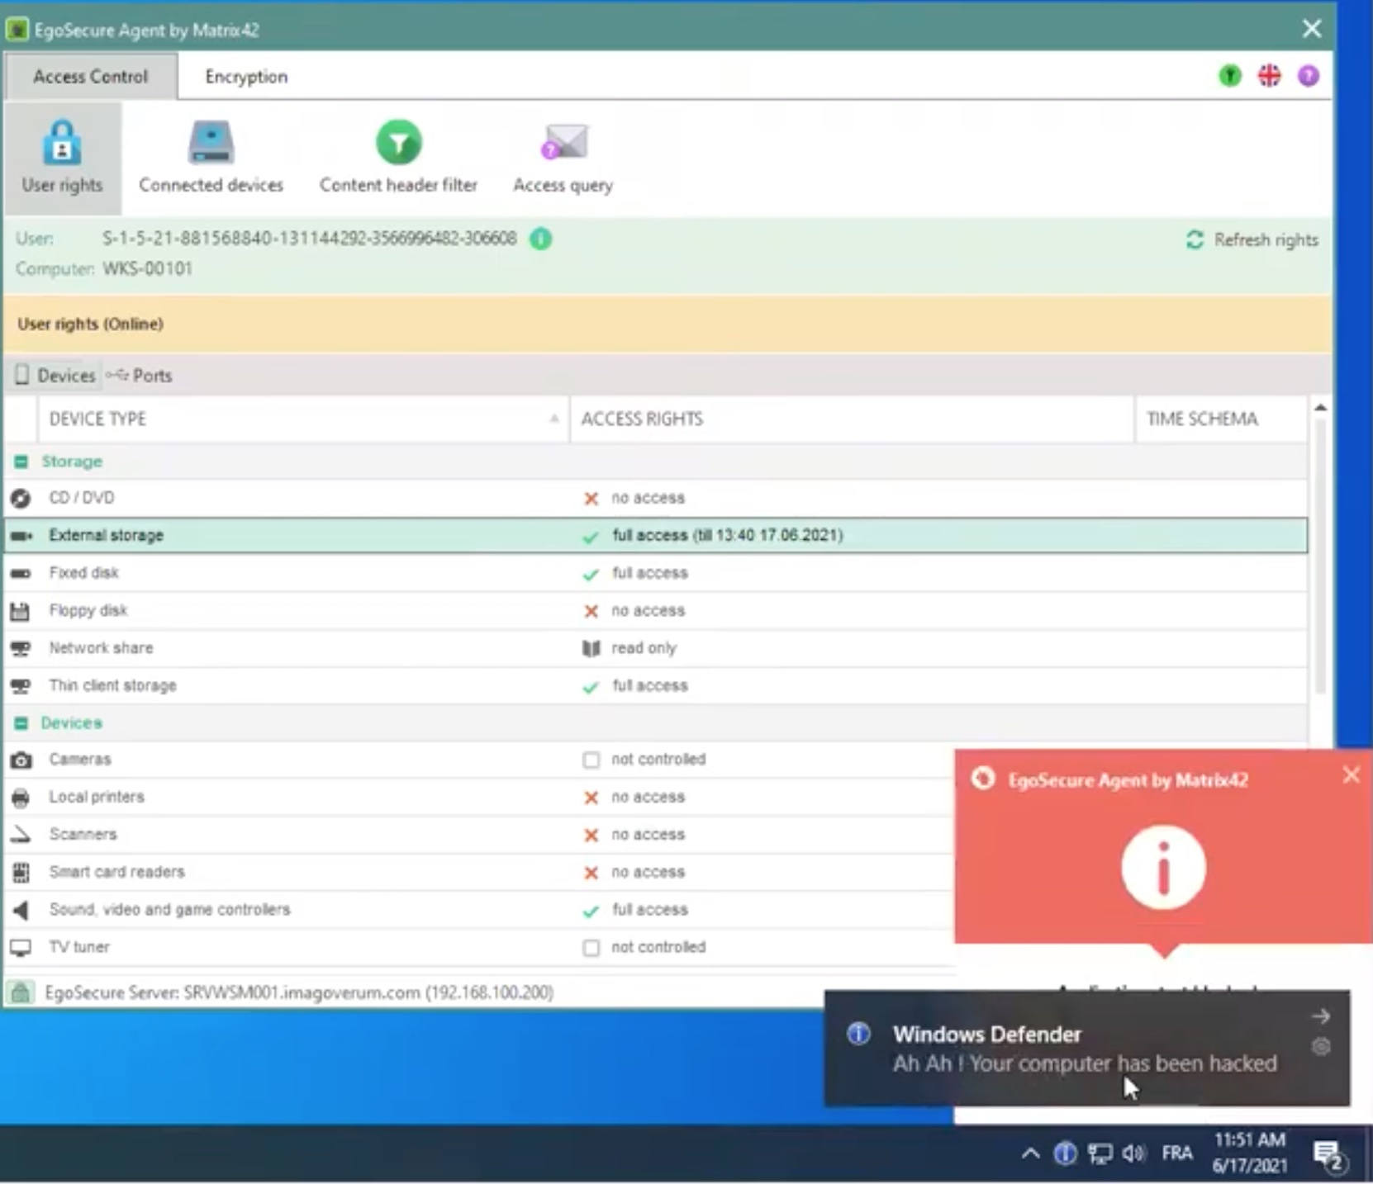Click the info icon in red notification

(1163, 868)
